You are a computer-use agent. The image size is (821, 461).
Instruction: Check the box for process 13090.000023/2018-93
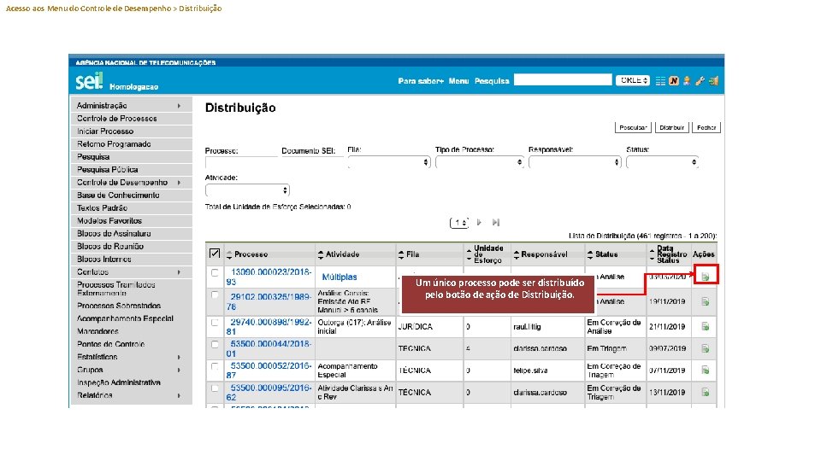click(x=215, y=273)
